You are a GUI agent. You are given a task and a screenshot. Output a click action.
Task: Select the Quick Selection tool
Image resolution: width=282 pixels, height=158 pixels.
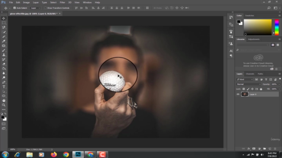click(x=4, y=32)
